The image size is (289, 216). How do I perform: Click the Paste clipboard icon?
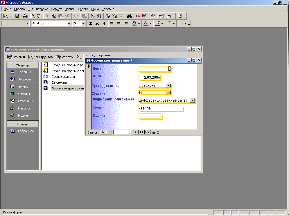[x=60, y=16]
